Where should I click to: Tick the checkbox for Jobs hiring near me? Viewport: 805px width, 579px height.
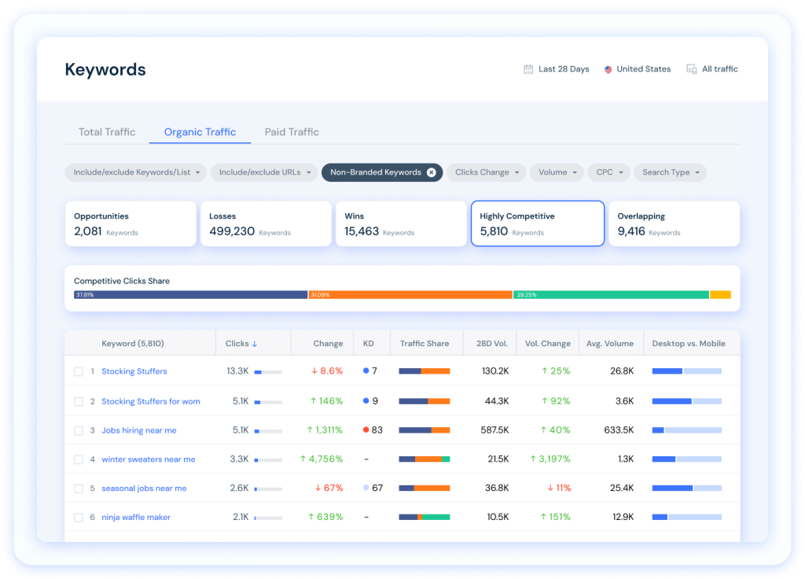click(79, 431)
